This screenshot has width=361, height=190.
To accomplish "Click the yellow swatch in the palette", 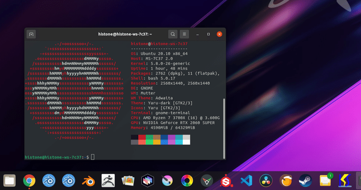I will coord(157,142).
